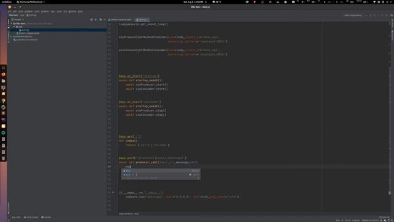Open the Event Log
394x222 pixels.
coord(384,217)
